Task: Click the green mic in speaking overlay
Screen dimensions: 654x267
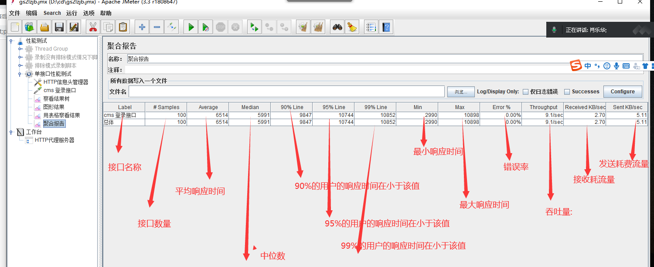Action: pos(554,30)
